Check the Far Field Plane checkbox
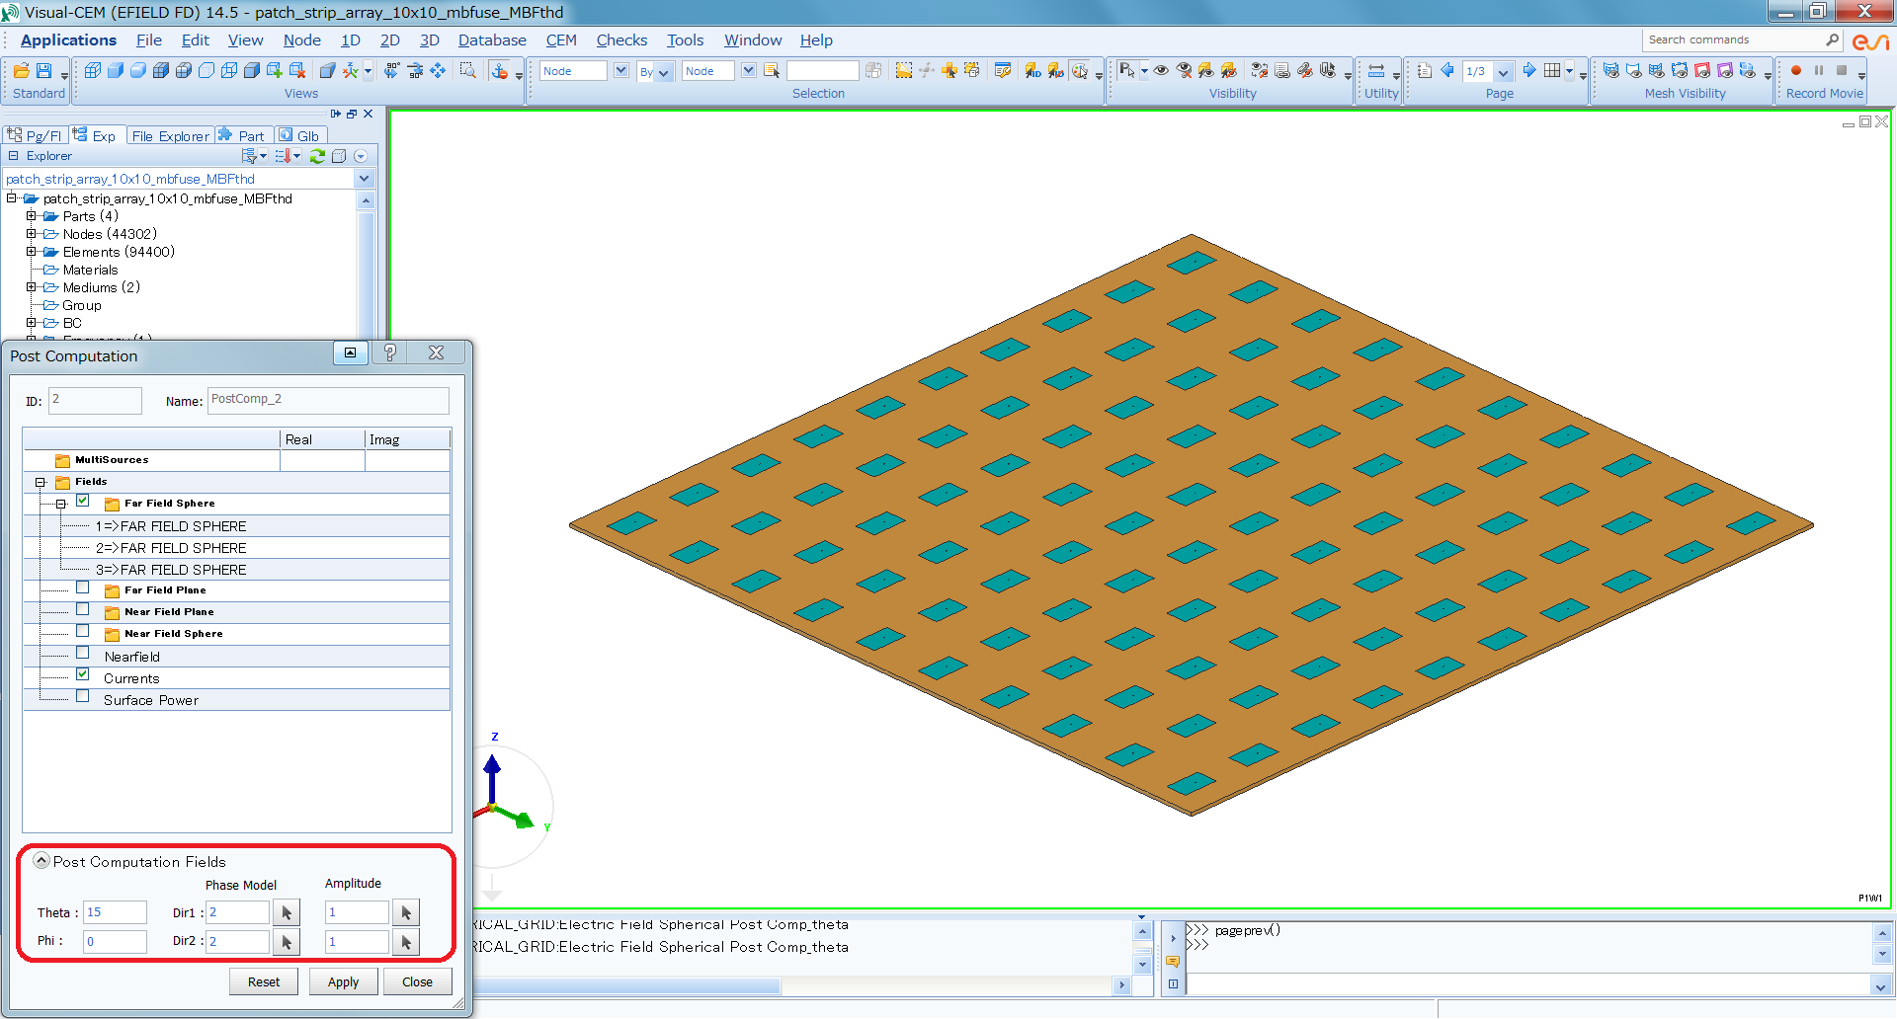The width and height of the screenshot is (1897, 1019). click(83, 588)
